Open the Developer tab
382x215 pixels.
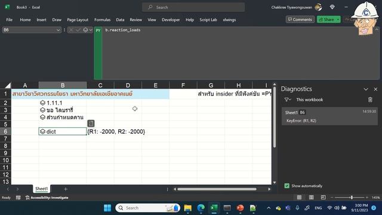(171, 20)
